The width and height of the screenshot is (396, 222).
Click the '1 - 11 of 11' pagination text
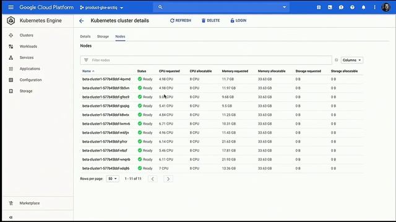133,179
